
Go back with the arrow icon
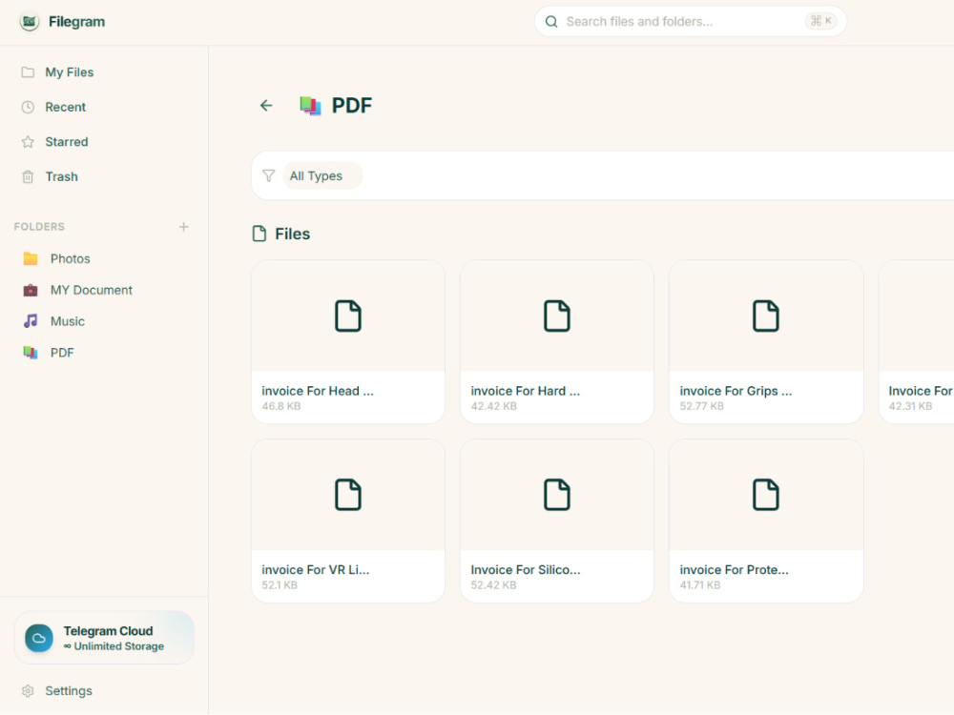(266, 105)
